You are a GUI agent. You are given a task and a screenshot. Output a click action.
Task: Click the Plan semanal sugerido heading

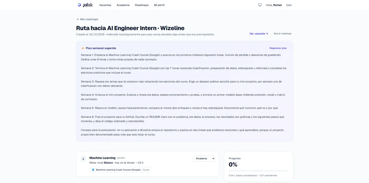point(101,48)
